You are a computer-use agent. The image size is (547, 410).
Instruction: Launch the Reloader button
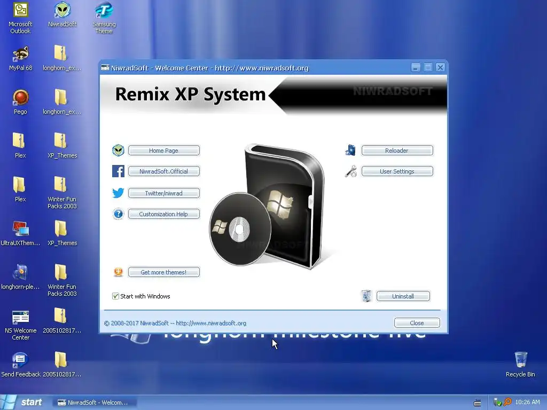click(x=397, y=150)
